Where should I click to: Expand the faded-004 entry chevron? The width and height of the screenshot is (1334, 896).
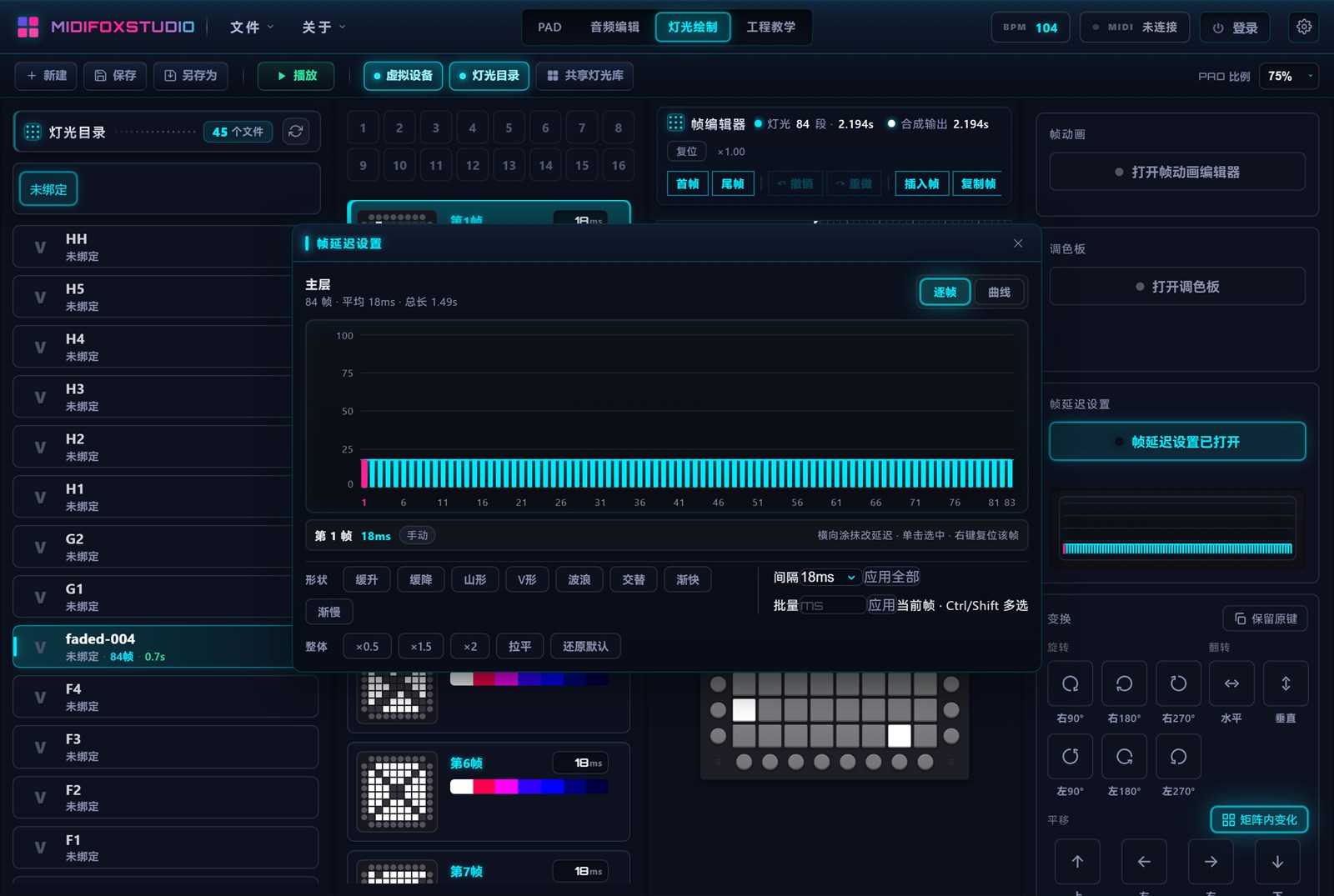40,647
